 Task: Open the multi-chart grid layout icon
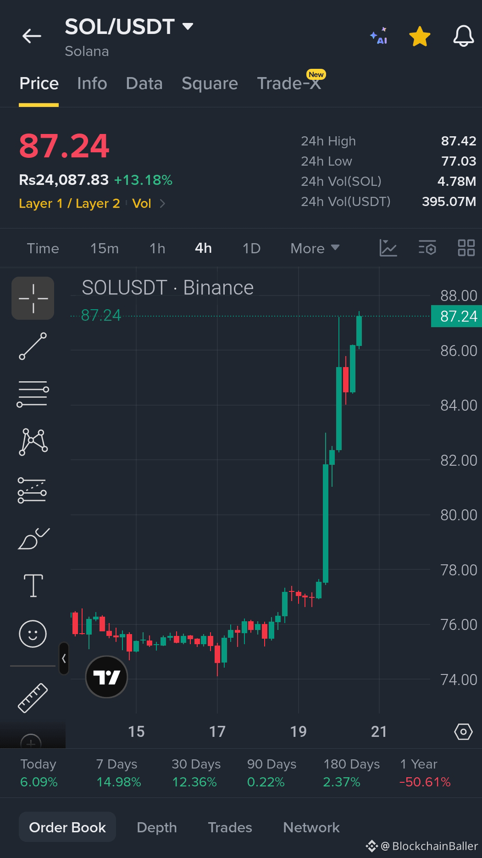point(466,248)
